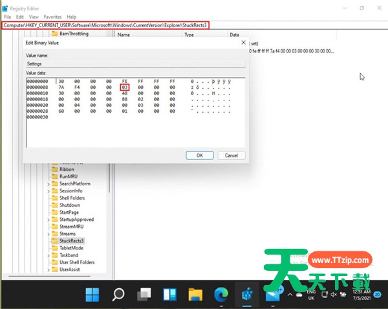The width and height of the screenshot is (388, 309).
Task: Select the StuckRects3 folder in tree
Action: coord(71,240)
